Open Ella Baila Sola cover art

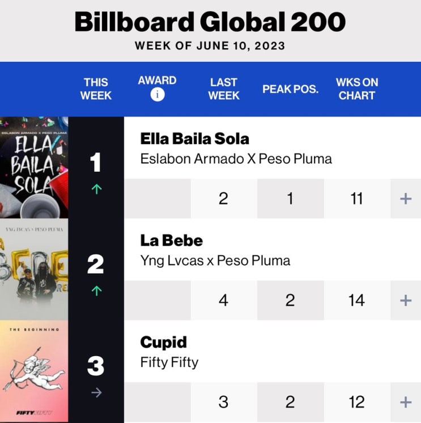34,167
